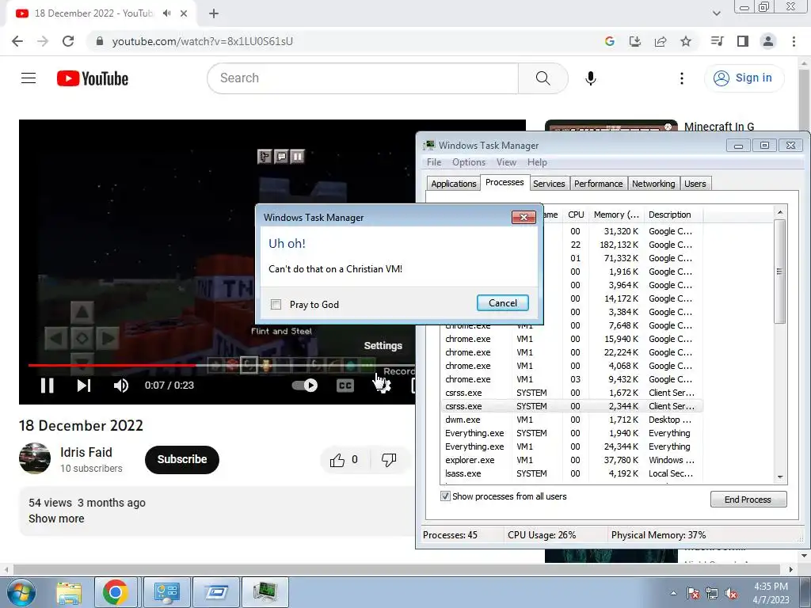Viewport: 811px width, 608px height.
Task: Switch to the Networking tab
Action: pyautogui.click(x=653, y=184)
